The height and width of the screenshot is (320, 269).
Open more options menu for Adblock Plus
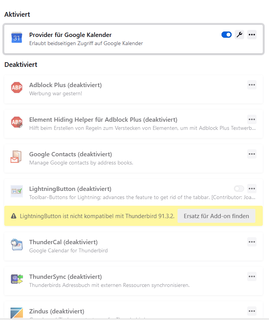252,85
